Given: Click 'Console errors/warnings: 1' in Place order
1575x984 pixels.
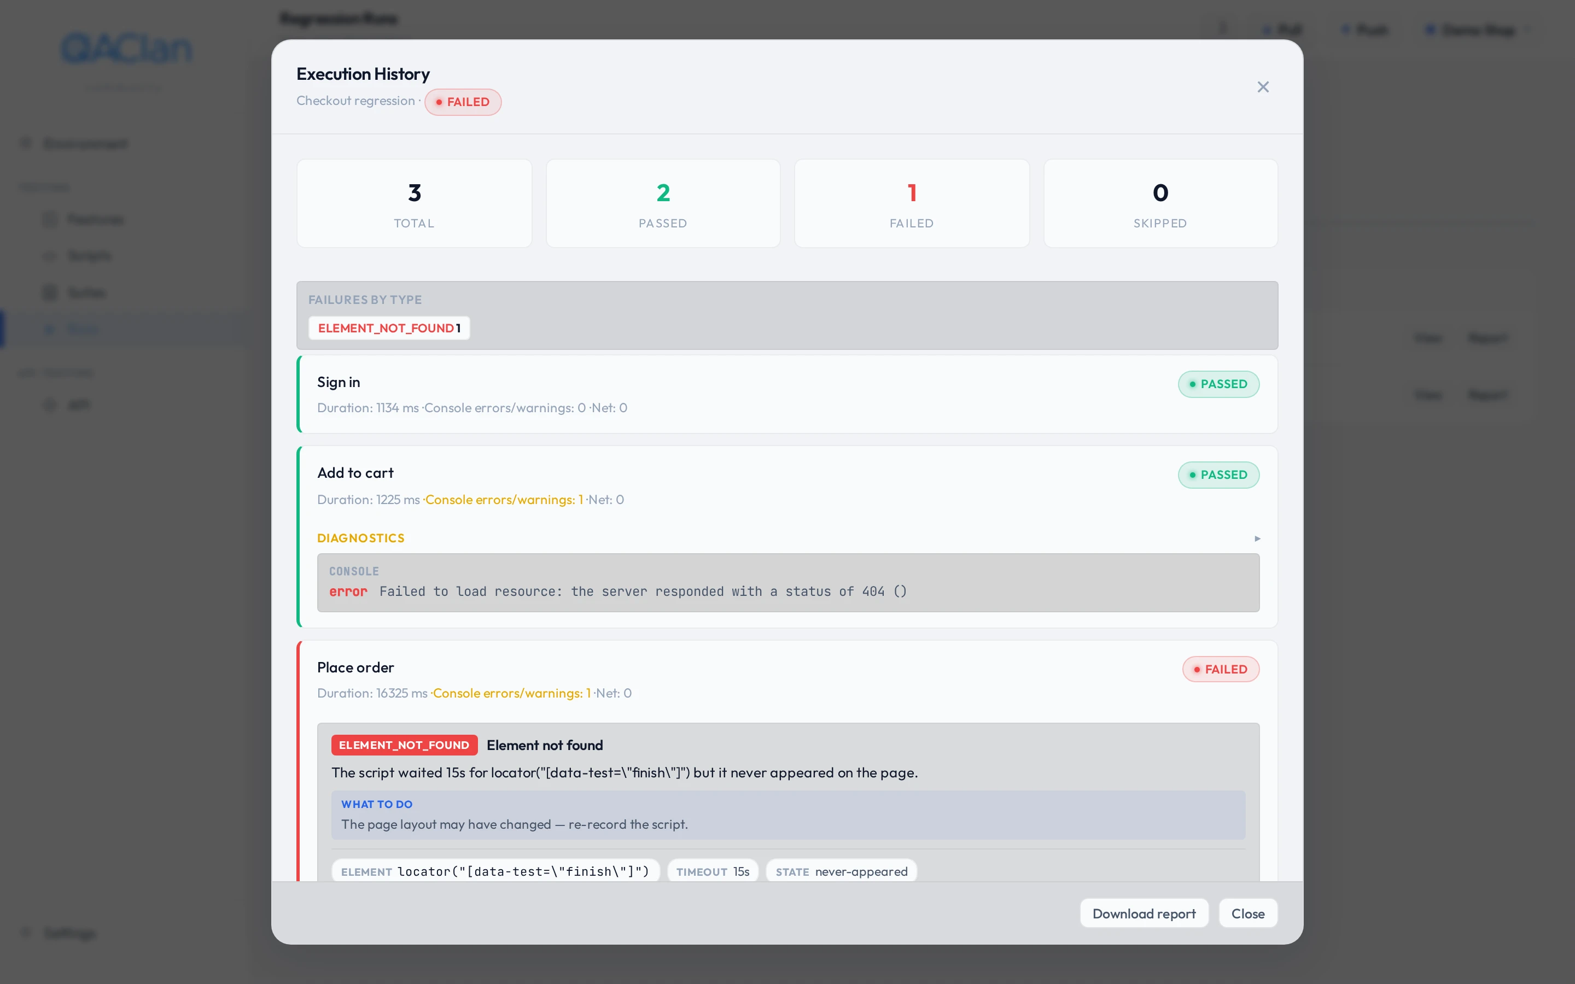Looking at the screenshot, I should (x=511, y=693).
